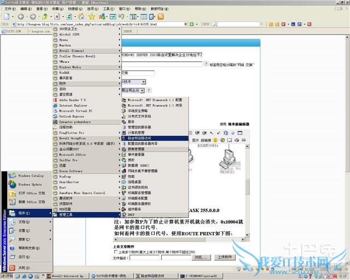Open 路由和远程访问 in admin tools menu

(x=155, y=138)
